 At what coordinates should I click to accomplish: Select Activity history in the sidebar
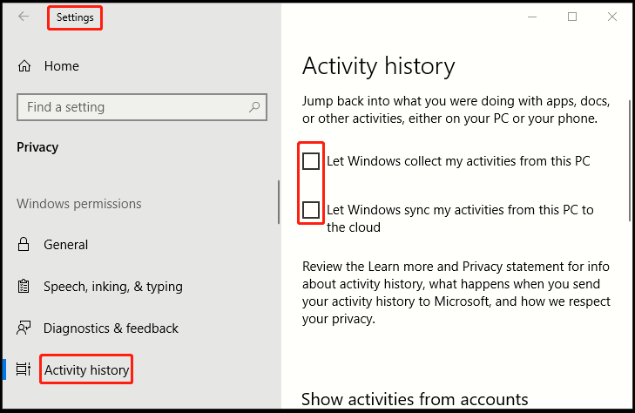click(x=86, y=369)
